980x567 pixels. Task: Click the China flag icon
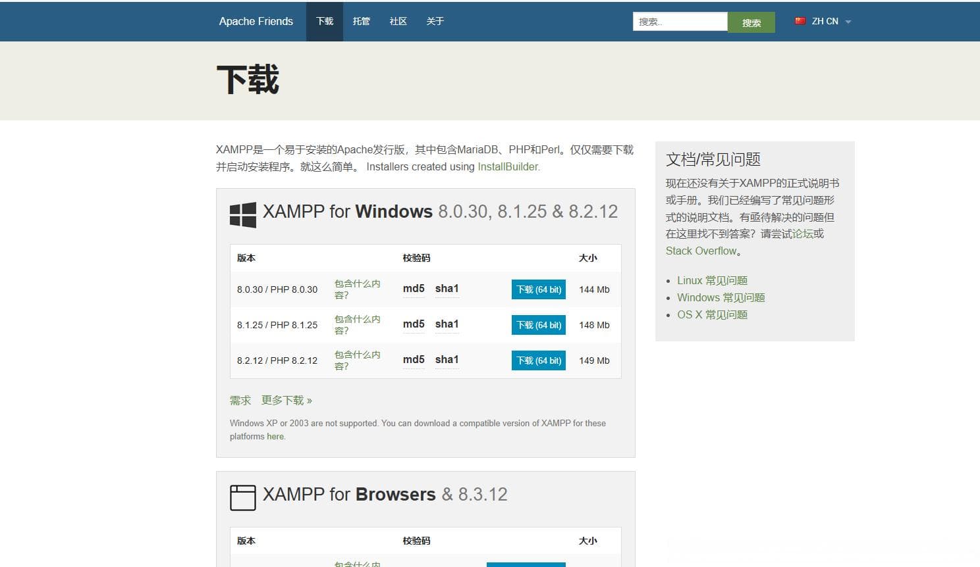click(x=800, y=21)
